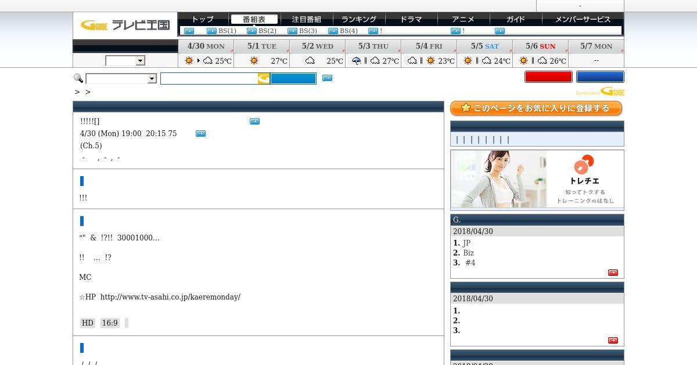Click the 5/5 SAT weather icon
The width and height of the screenshot is (697, 365).
pos(477,61)
